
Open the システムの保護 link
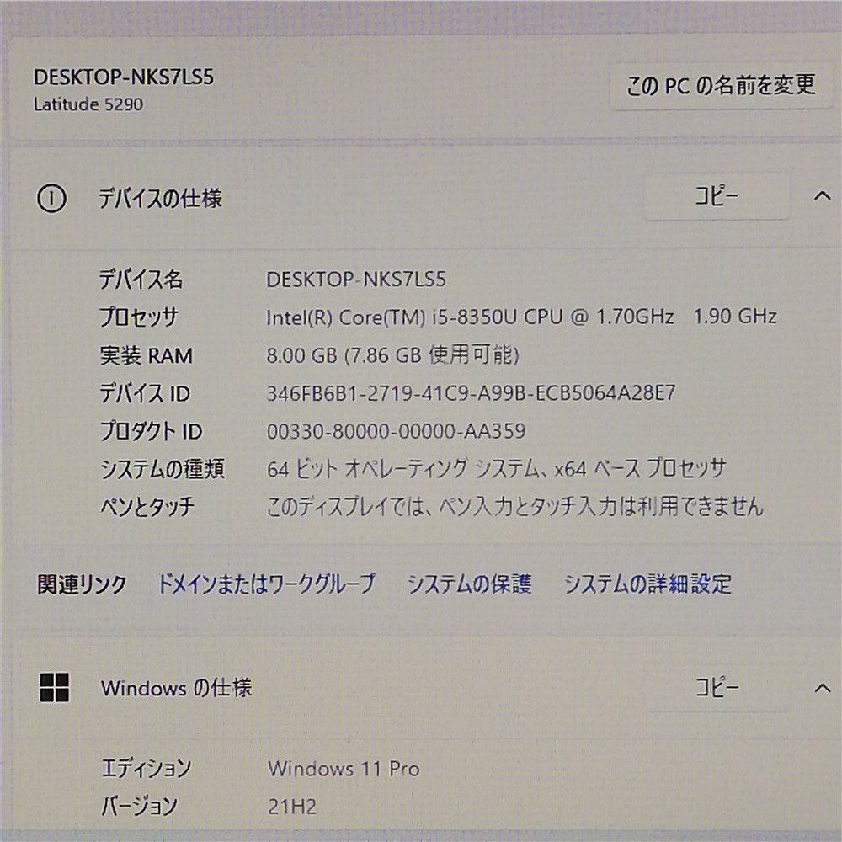point(469,584)
